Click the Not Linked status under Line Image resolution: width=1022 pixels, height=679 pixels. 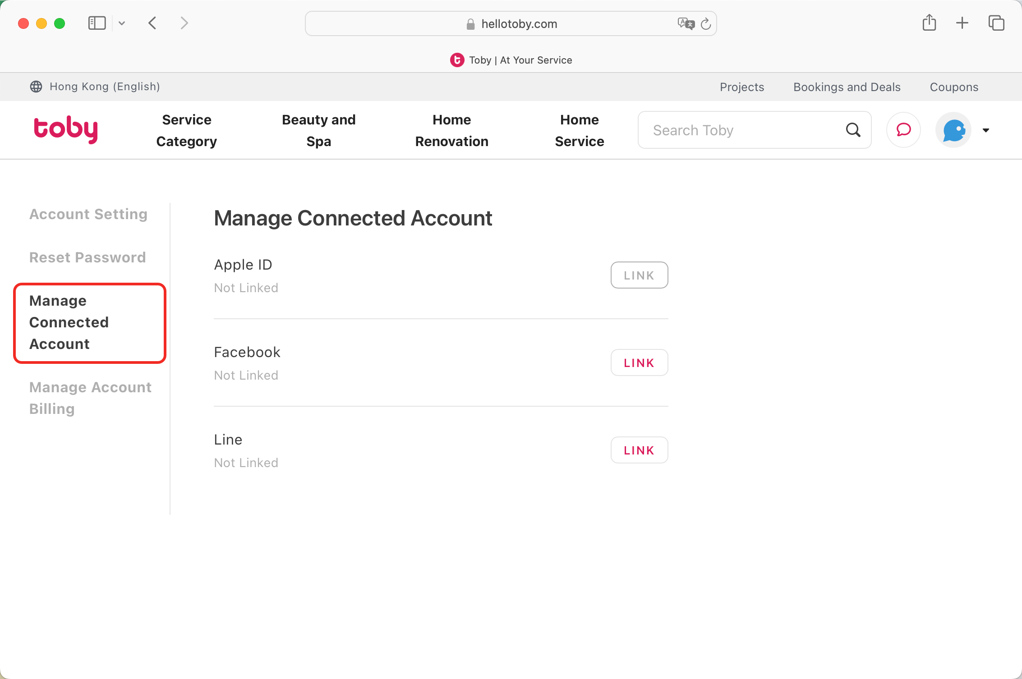click(x=246, y=463)
